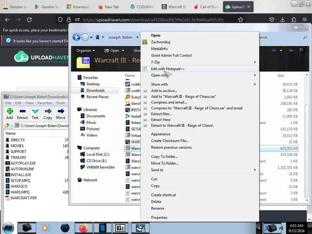
Task: Open the dropdown arrow beside Open
Action: pyautogui.click(x=123, y=51)
